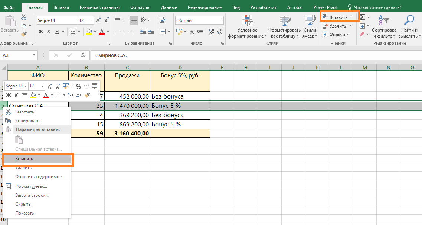This screenshot has width=422, height=225.
Task: Open the Общий number format dropdown
Action: coord(199,20)
